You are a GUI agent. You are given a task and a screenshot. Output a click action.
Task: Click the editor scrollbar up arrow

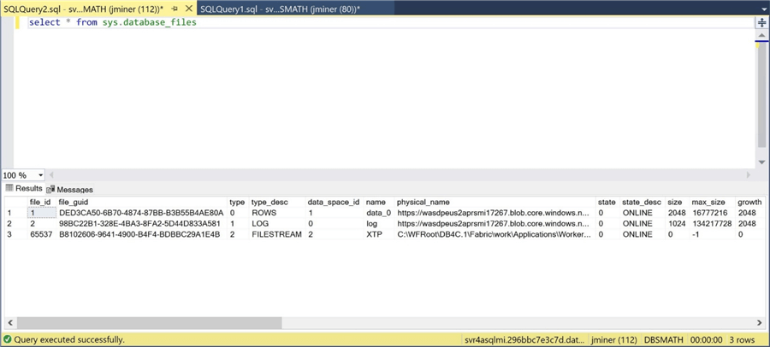coord(761,35)
